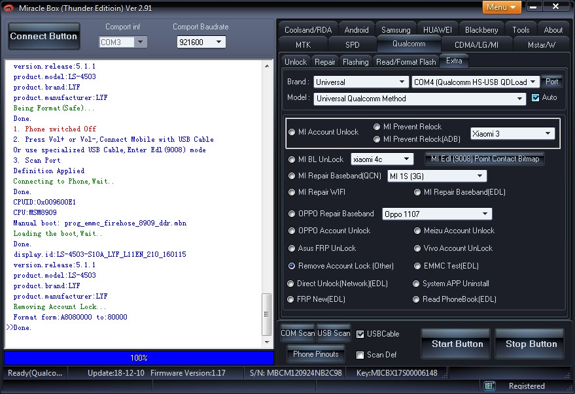Open the Comport inf COM3 dropdown
This screenshot has width=575, height=394.
pyautogui.click(x=123, y=42)
